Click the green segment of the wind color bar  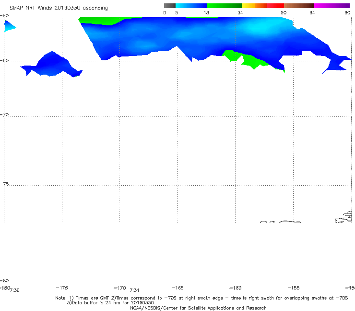pyautogui.click(x=225, y=6)
